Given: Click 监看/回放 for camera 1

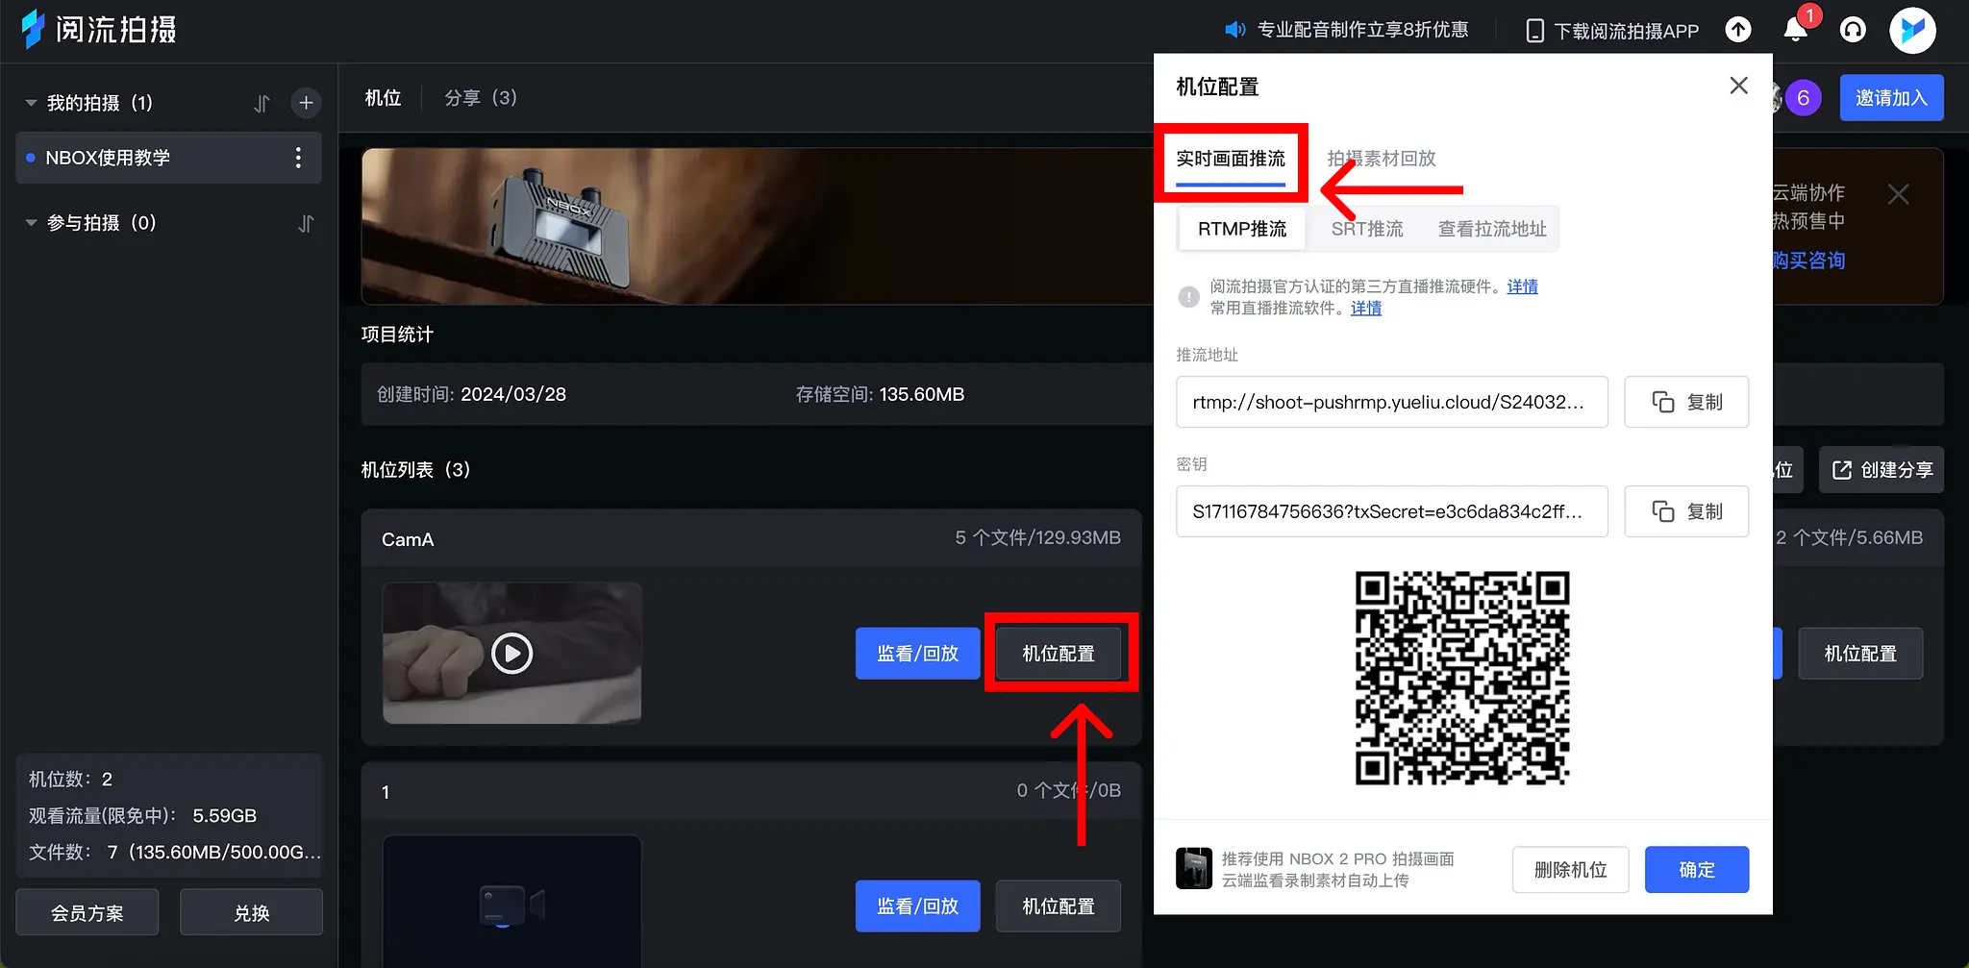Looking at the screenshot, I should (917, 906).
